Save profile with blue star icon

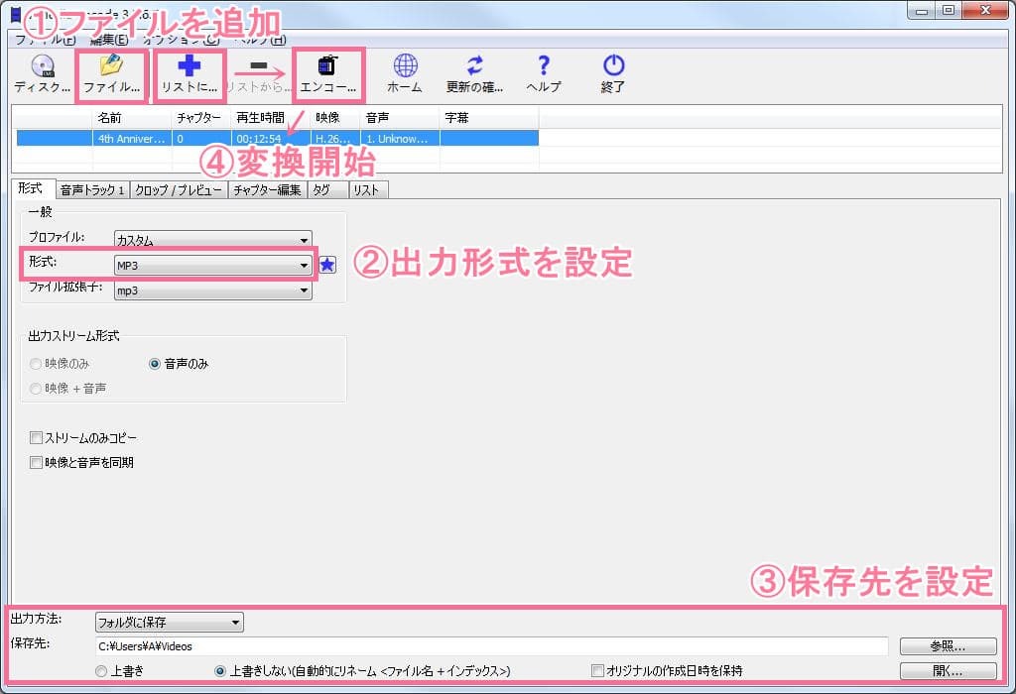[x=327, y=264]
